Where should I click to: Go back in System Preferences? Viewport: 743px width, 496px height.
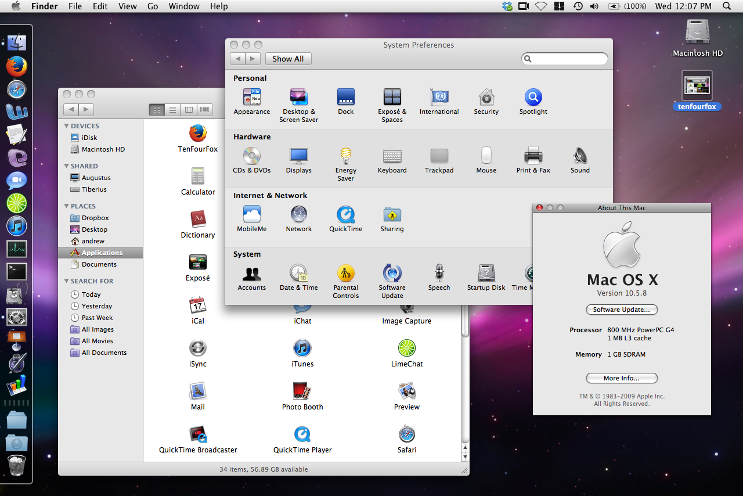[237, 59]
